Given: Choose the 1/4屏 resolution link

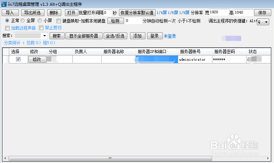Looking at the screenshot, I should [x=162, y=13].
